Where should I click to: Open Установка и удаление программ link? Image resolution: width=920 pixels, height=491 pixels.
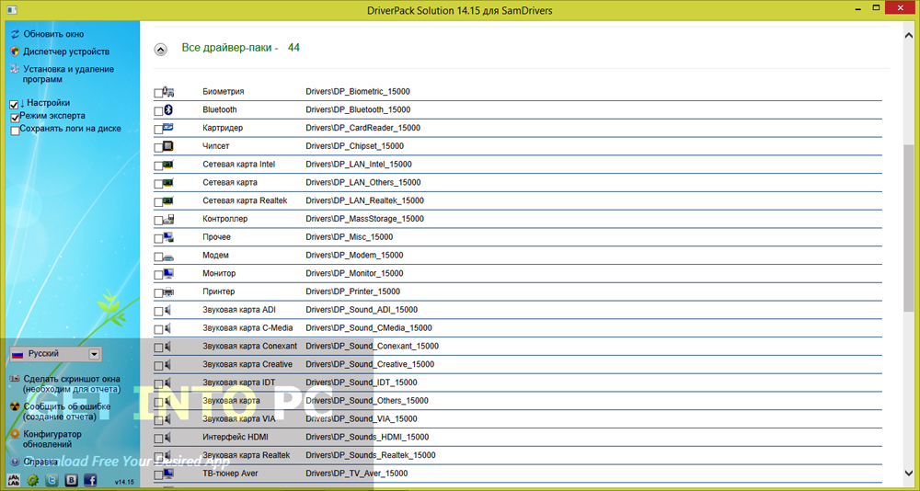[x=69, y=74]
